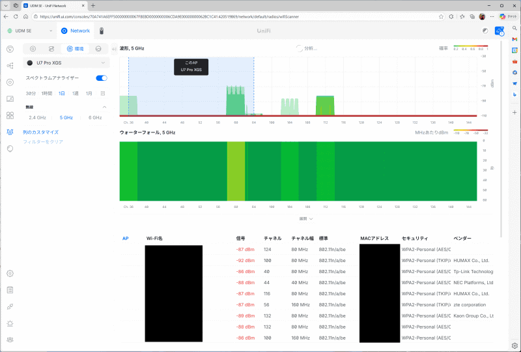Focus the Edge address bar URL
The width and height of the screenshot is (521, 352).
point(169,16)
